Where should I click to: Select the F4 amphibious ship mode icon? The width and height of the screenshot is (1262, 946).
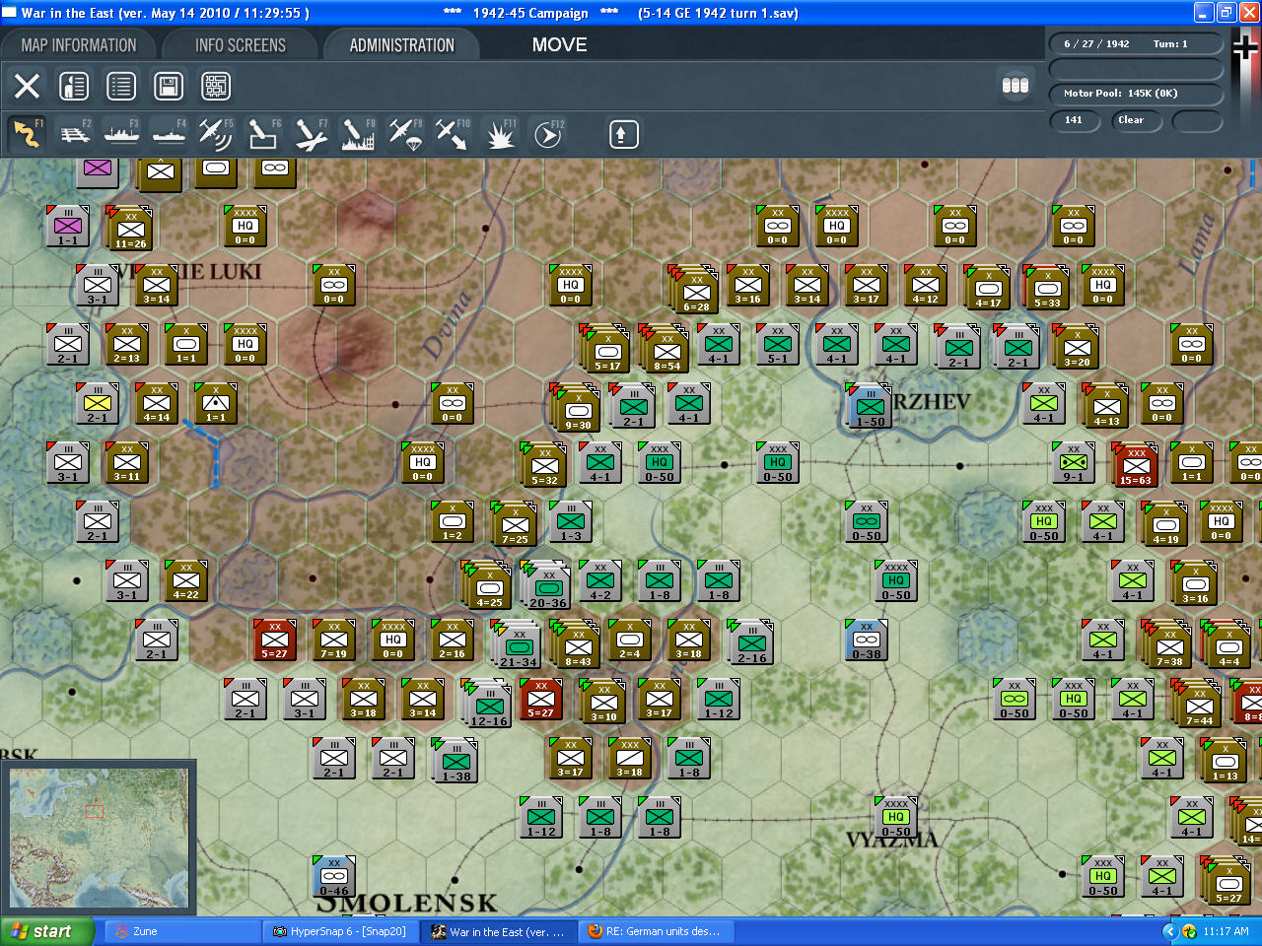tap(169, 134)
